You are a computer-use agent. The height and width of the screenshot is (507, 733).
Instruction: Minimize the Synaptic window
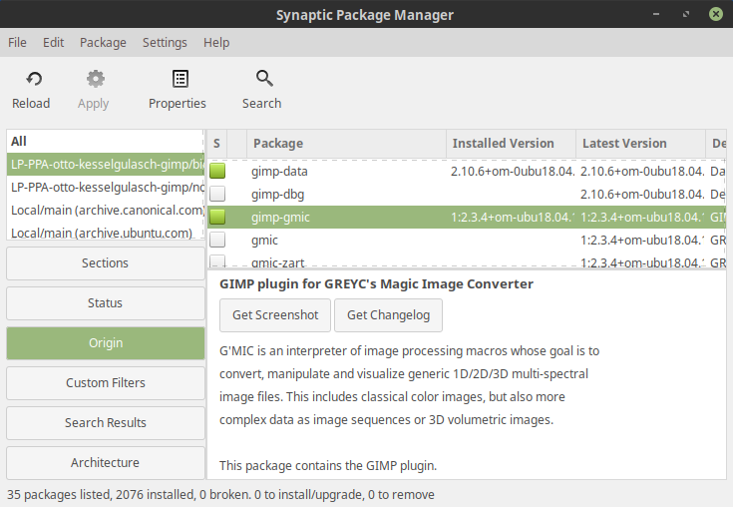point(656,14)
